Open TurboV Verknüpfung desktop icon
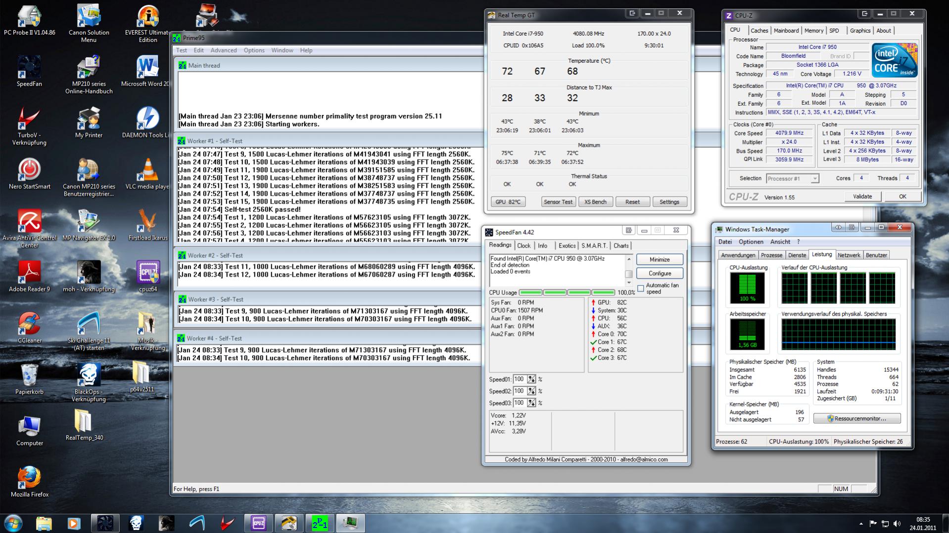This screenshot has width=949, height=533. (30, 125)
